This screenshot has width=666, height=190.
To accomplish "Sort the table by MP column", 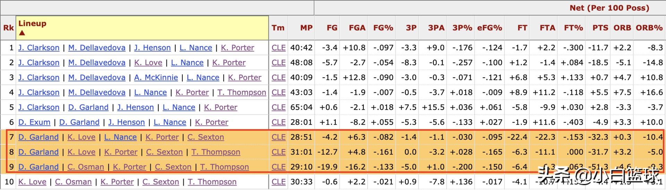I will coord(306,28).
